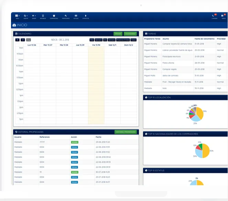Switch the calendar to Día view
The height and width of the screenshot is (201, 228).
pos(105,40)
